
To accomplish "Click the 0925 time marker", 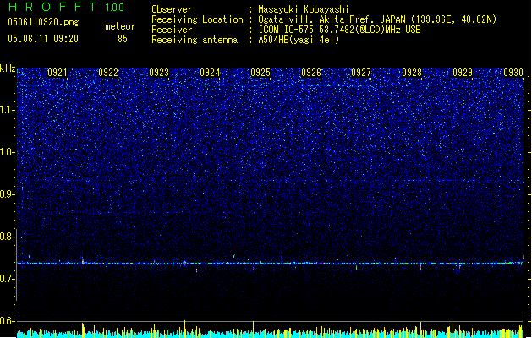I will tap(261, 72).
